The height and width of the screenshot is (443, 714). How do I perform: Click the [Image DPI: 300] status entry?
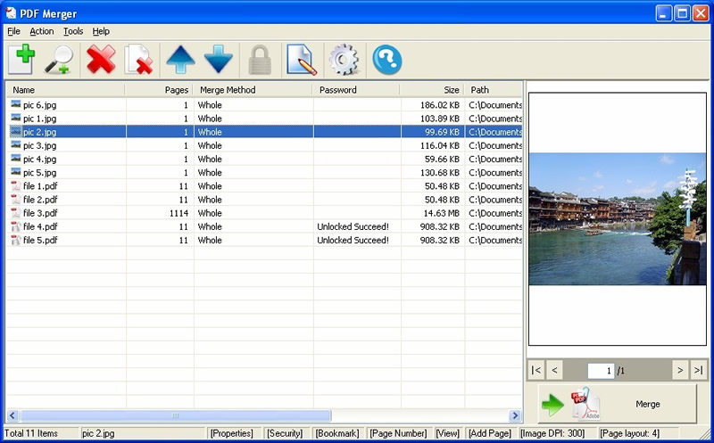tap(552, 433)
